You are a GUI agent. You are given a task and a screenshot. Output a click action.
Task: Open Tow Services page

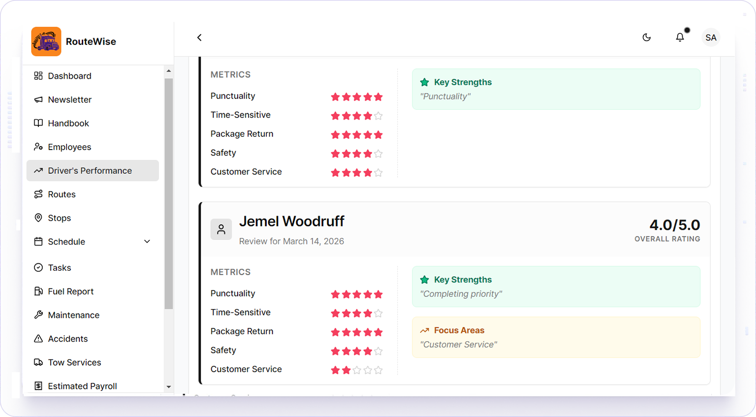(74, 362)
